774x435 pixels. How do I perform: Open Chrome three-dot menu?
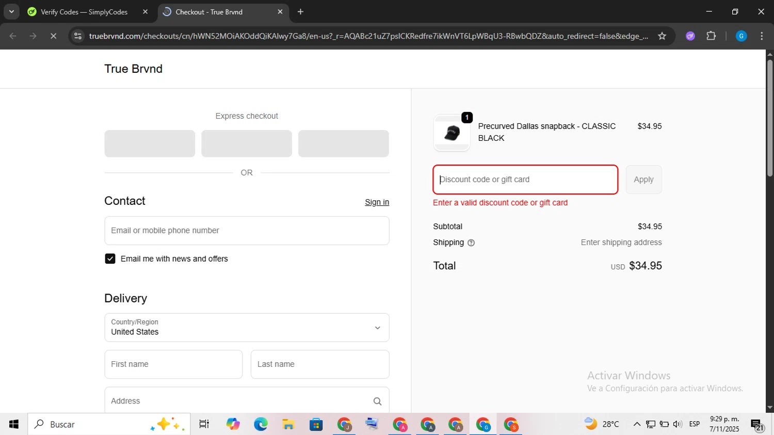[x=762, y=36]
